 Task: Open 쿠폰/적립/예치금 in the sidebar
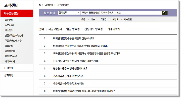(x=13, y=41)
